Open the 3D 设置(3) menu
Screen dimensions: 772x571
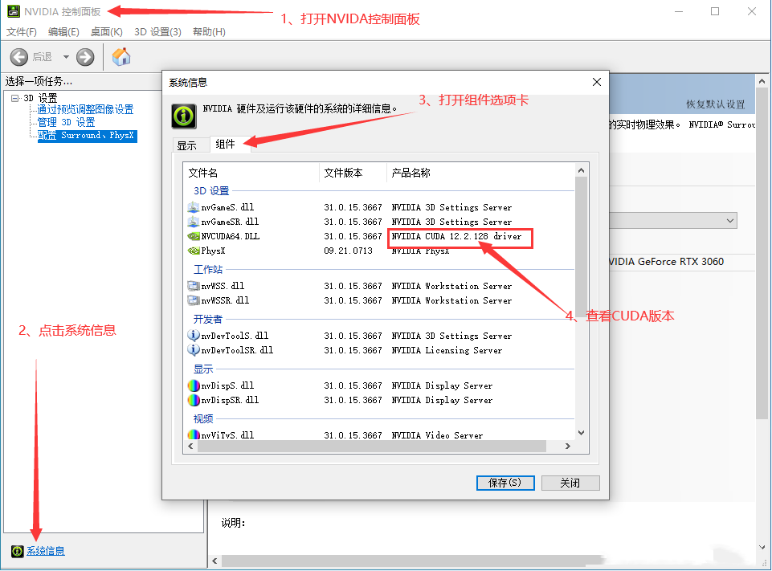click(x=157, y=32)
